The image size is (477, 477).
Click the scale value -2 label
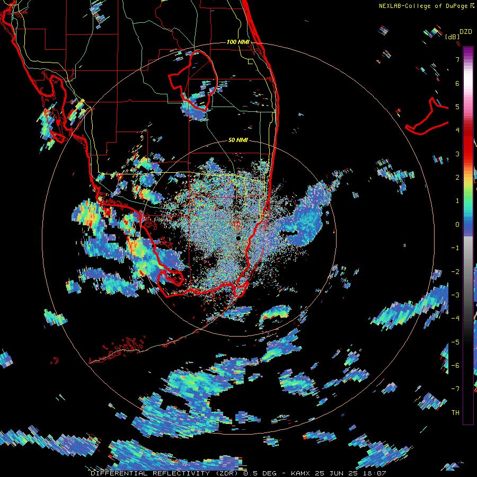click(455, 272)
